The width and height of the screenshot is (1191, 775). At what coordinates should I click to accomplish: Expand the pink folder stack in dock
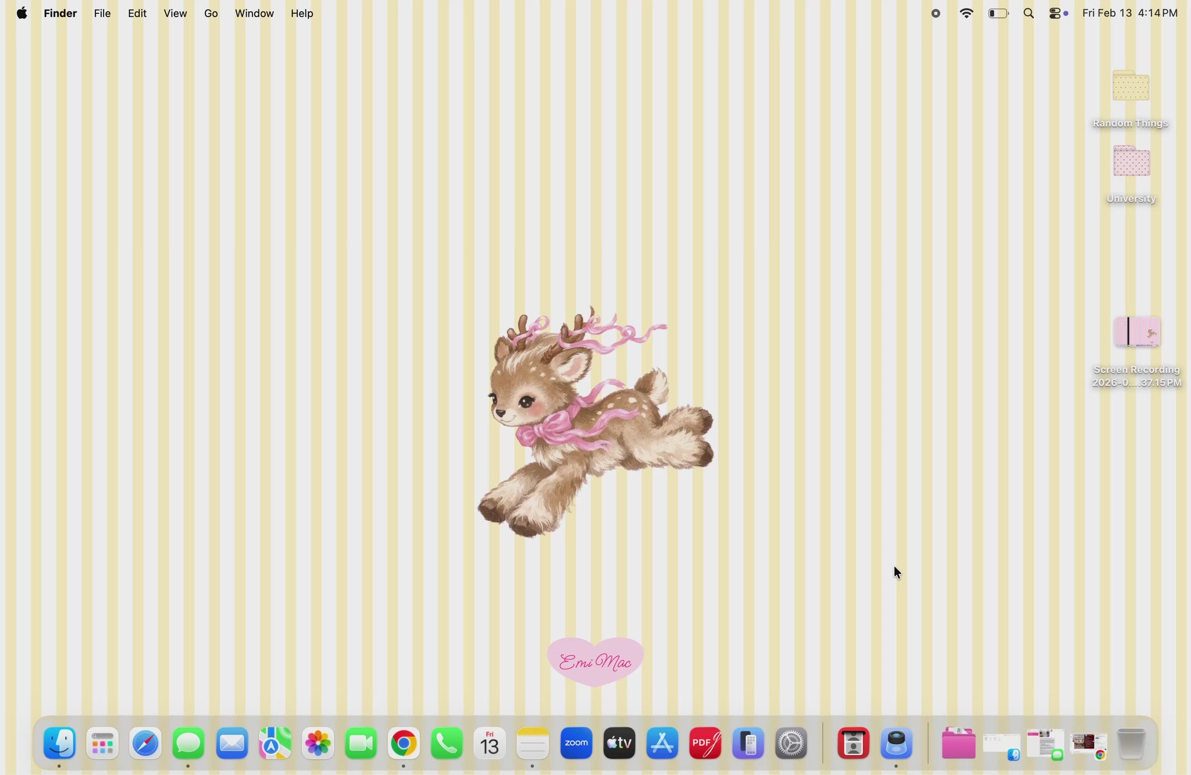pos(958,744)
